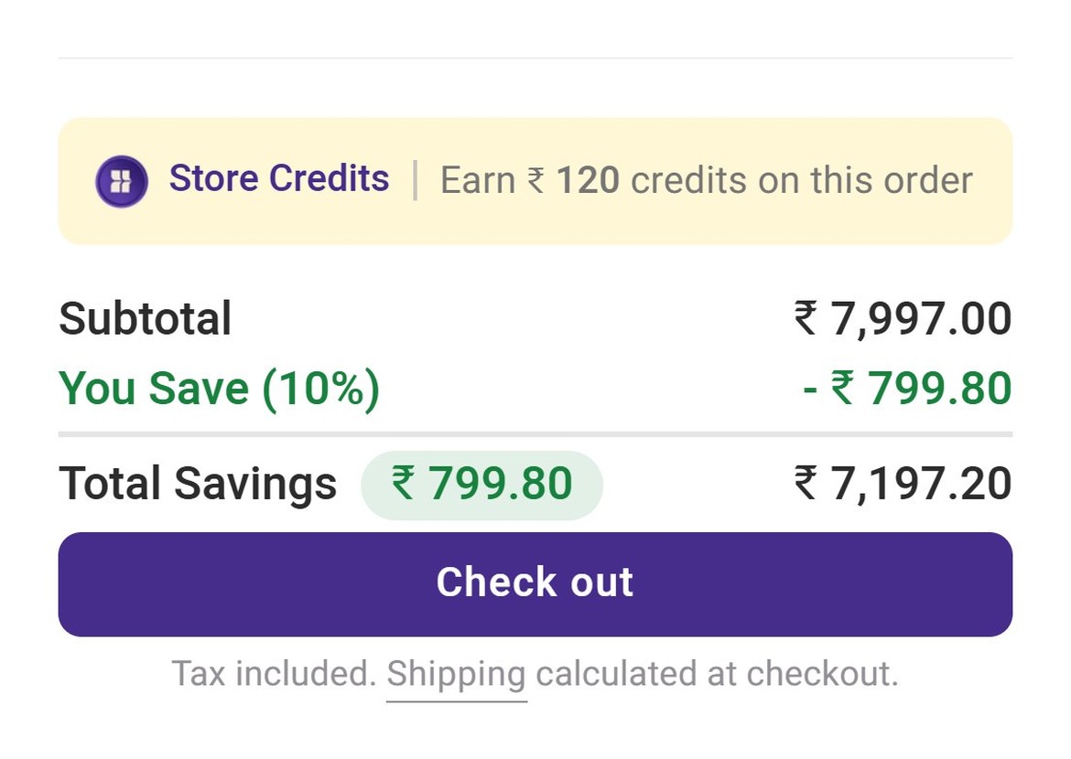1071x759 pixels.
Task: Click the divider line beside Store Credits
Action: point(416,181)
